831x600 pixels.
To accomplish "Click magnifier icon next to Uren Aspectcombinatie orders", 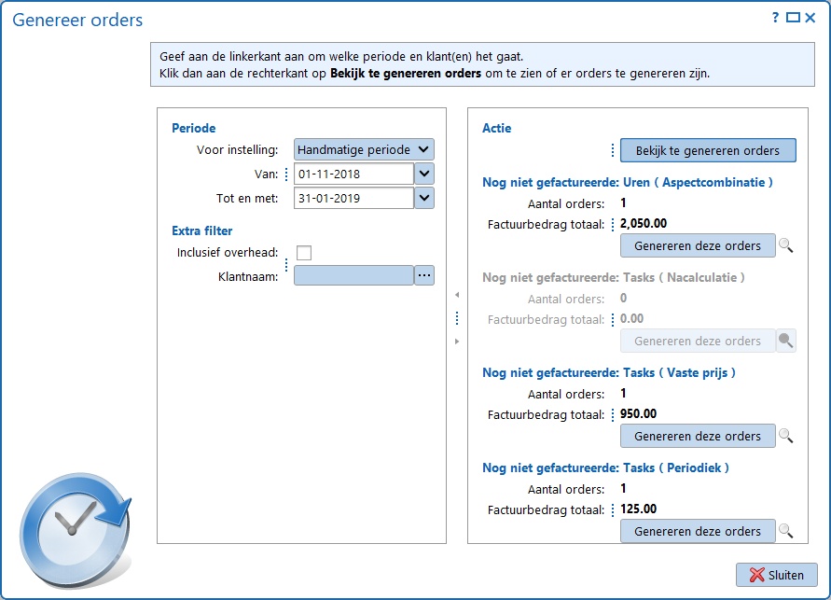I will 786,246.
